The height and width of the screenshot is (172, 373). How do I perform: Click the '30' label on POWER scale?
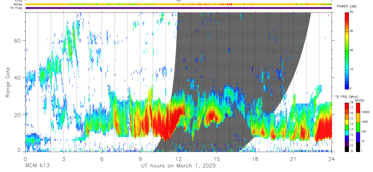[x=352, y=31]
